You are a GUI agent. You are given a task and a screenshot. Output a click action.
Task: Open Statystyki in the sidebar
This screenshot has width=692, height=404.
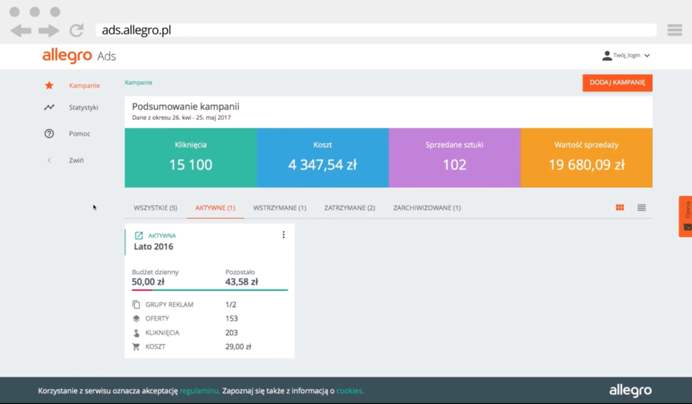tap(84, 107)
